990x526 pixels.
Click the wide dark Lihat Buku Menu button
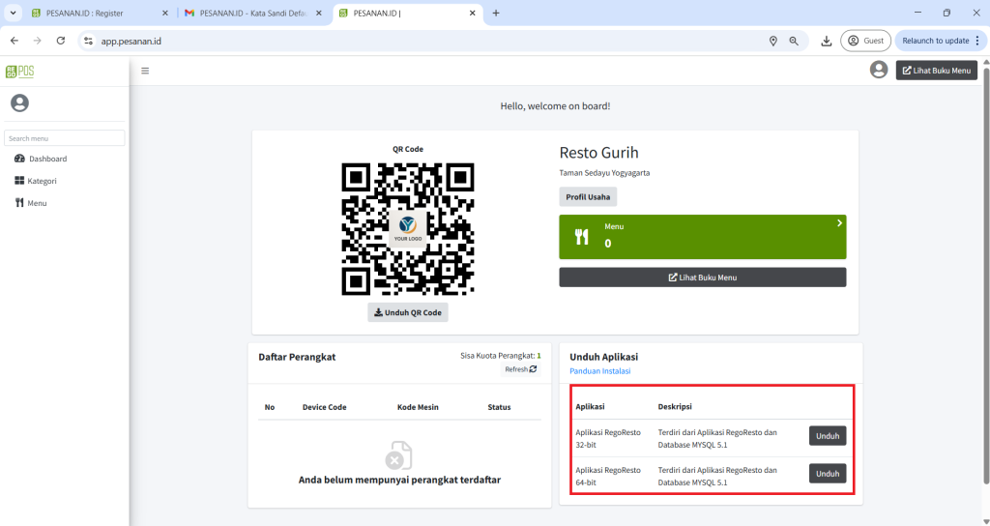(x=702, y=278)
